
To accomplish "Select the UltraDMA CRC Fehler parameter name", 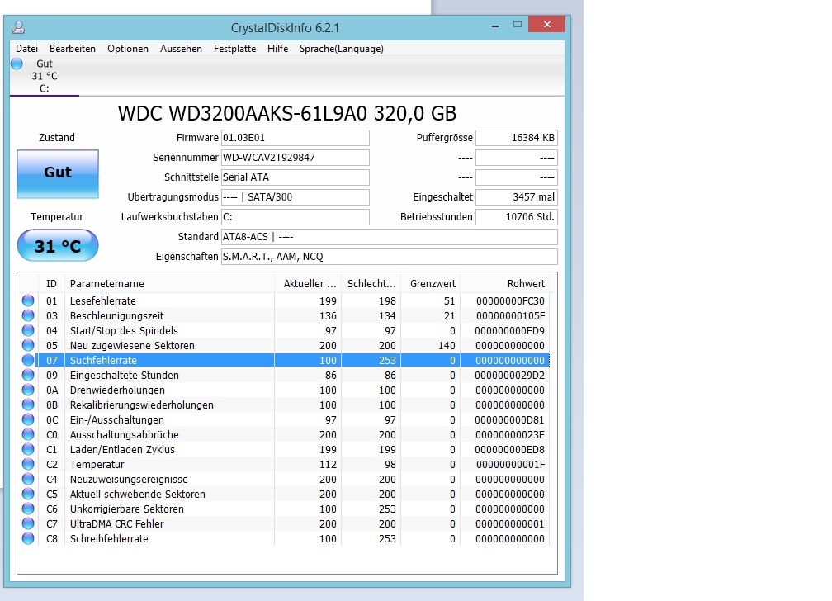I will (116, 524).
